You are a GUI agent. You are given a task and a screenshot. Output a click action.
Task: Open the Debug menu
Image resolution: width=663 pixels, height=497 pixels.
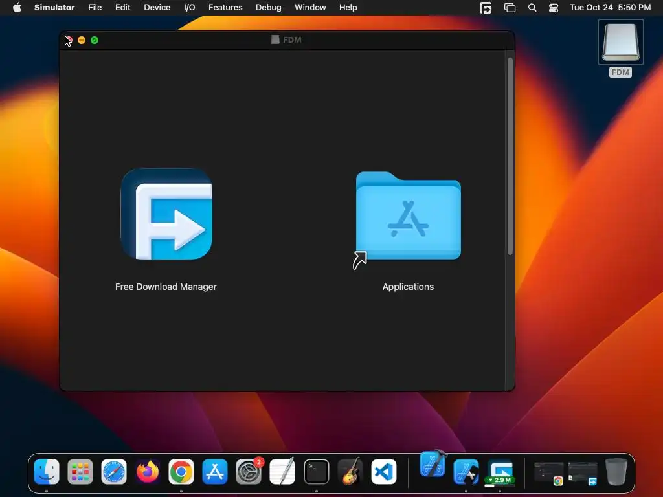(269, 8)
